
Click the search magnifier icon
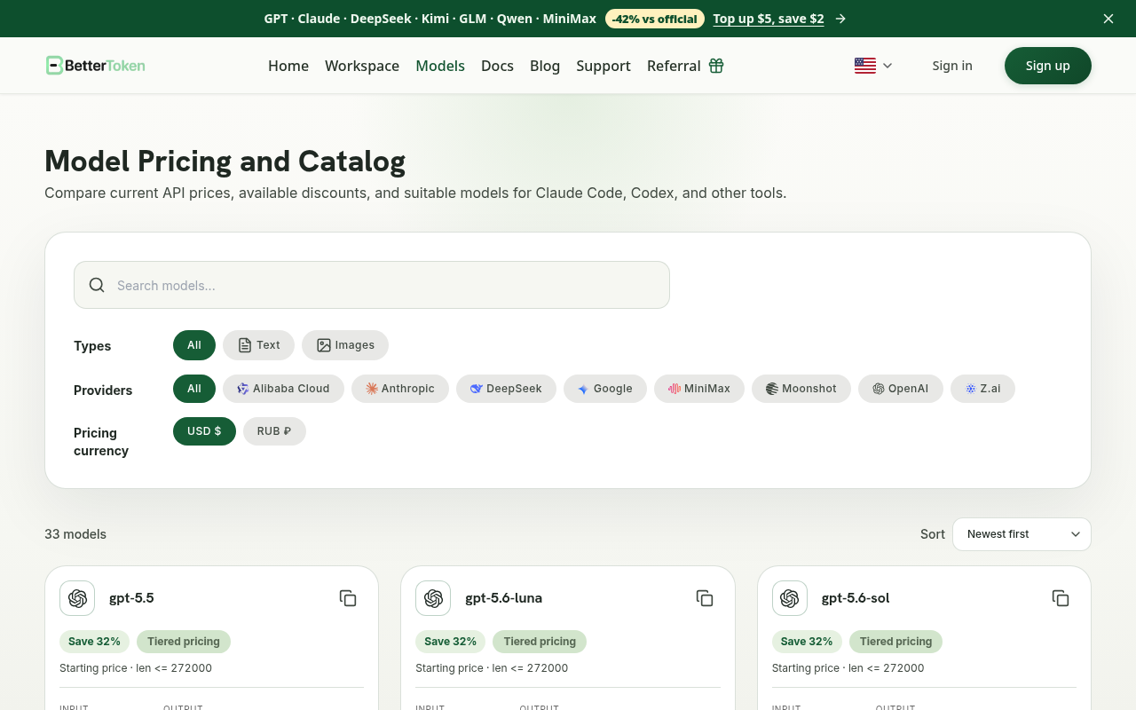pos(97,285)
